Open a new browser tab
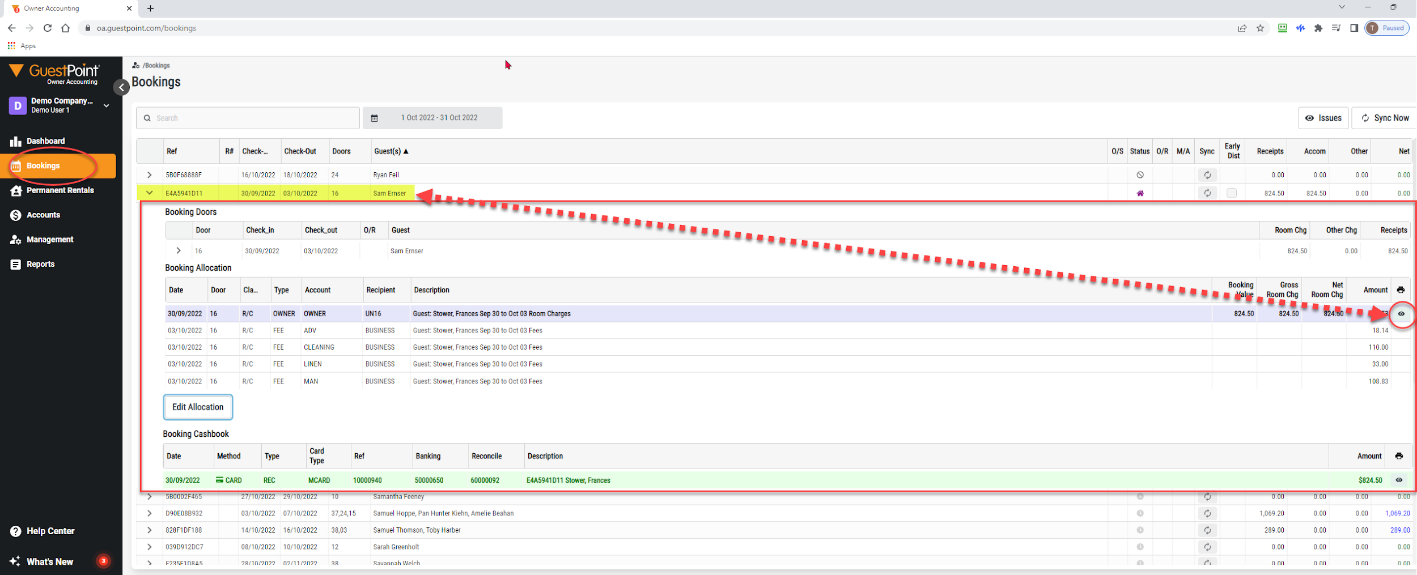The image size is (1417, 575). (150, 8)
